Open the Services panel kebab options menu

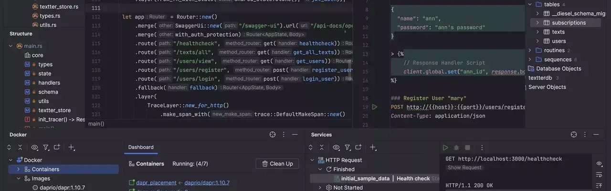tap(585, 135)
